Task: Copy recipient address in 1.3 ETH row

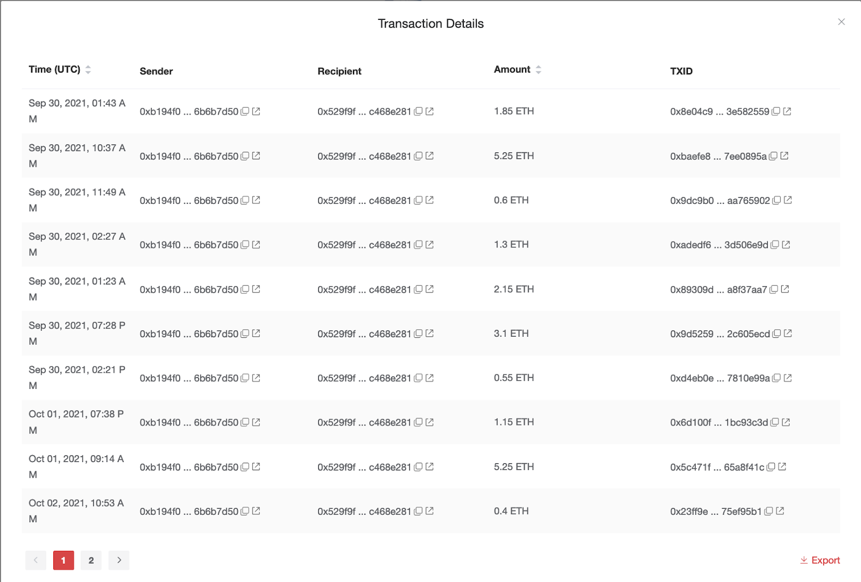Action: 418,245
